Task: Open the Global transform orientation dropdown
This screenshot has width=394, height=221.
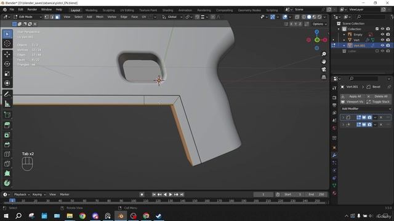Action: [172, 17]
